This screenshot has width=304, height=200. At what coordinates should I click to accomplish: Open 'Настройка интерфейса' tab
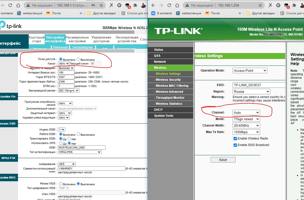tap(55, 39)
